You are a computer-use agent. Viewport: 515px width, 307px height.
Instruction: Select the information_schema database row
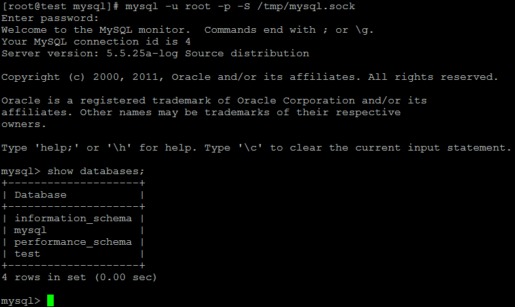[73, 219]
